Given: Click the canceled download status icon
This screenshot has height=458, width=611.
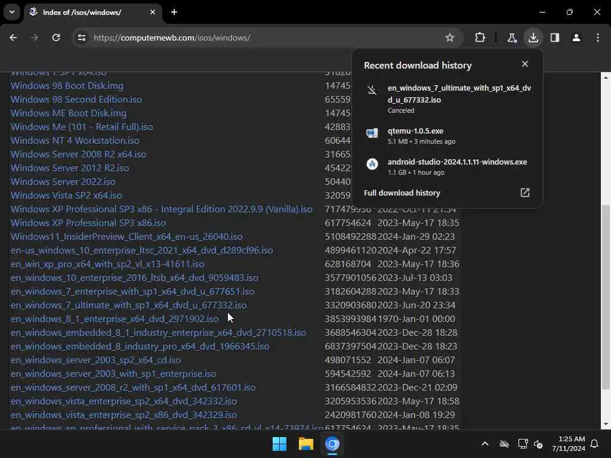Looking at the screenshot, I should coord(372,91).
